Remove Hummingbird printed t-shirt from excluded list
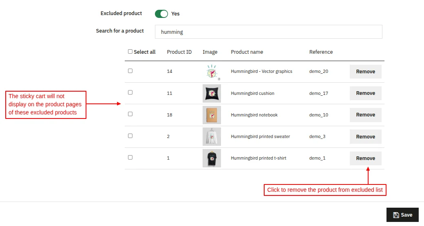The height and width of the screenshot is (226, 424). (366, 158)
